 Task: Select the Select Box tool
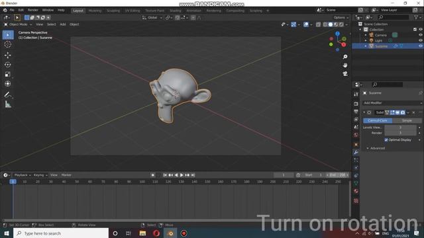[x=8, y=35]
